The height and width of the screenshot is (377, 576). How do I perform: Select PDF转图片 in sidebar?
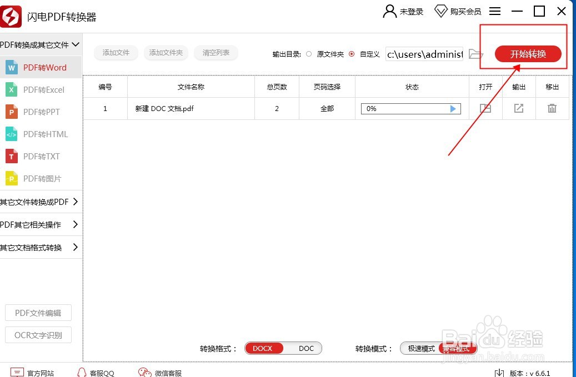tap(41, 179)
